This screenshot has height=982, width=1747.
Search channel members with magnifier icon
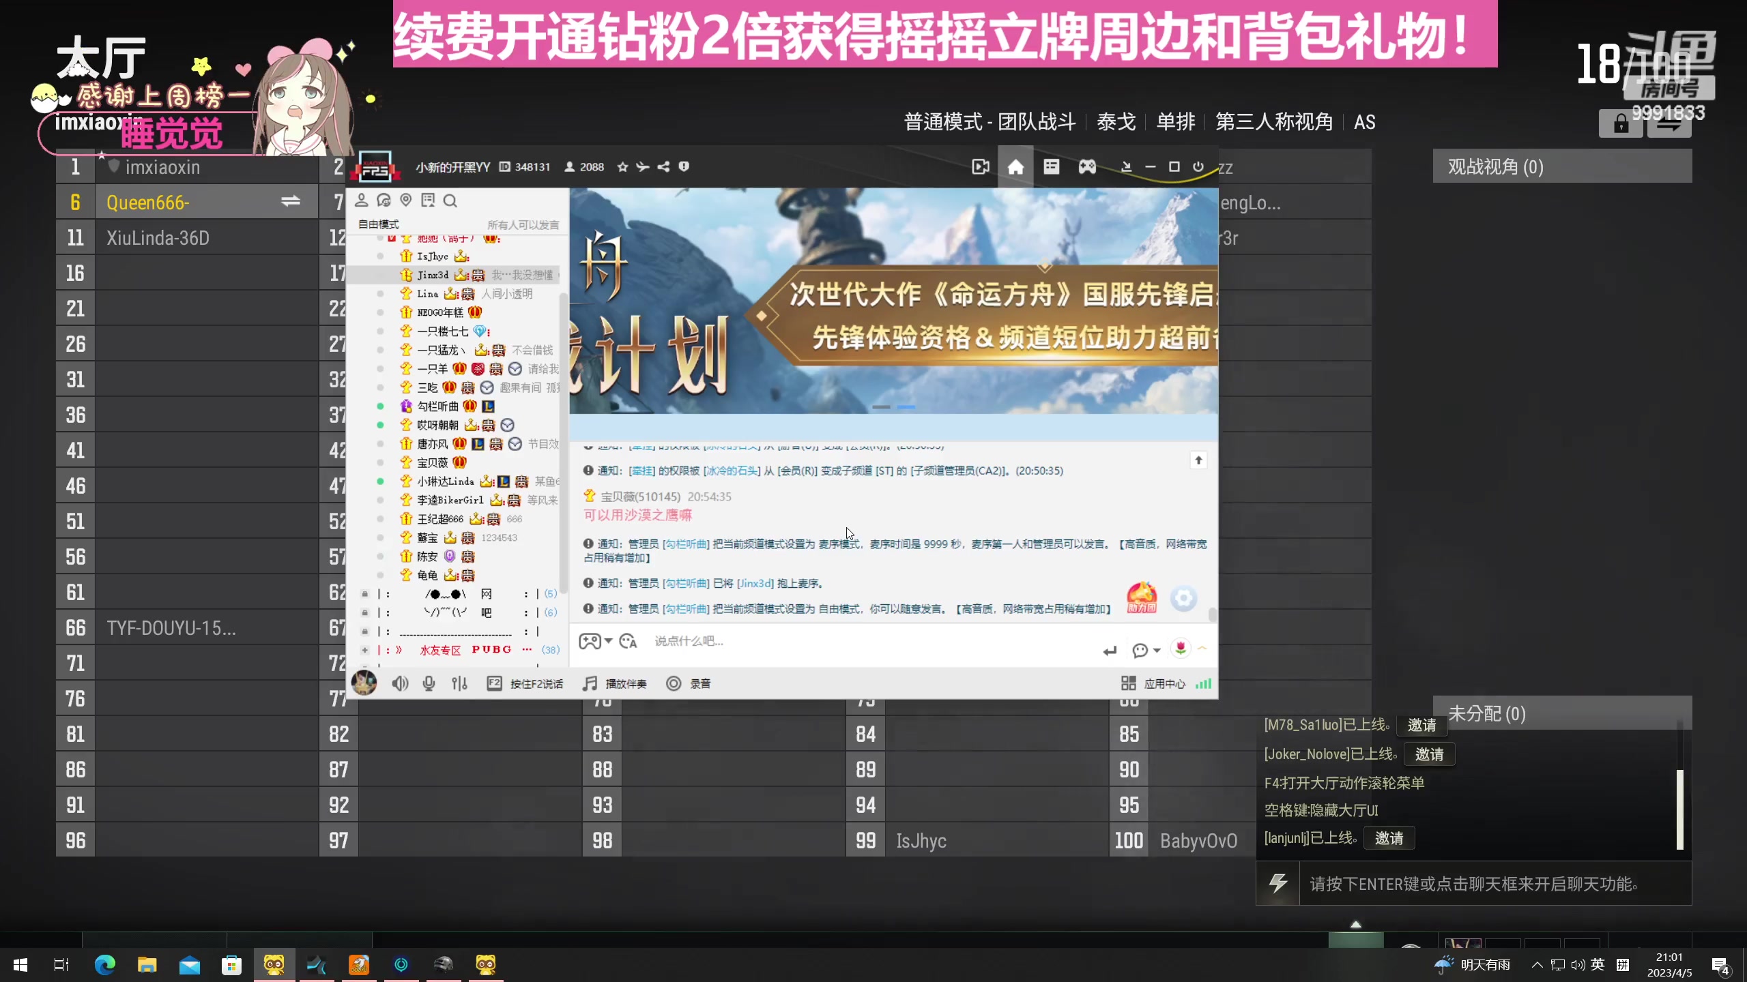point(450,200)
